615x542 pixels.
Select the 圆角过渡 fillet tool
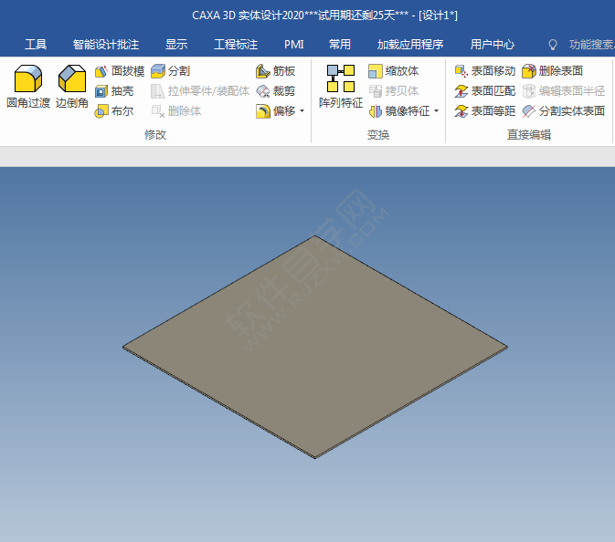[x=27, y=87]
